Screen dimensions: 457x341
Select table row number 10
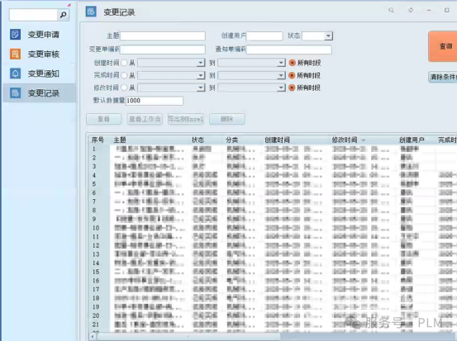pyautogui.click(x=273, y=228)
